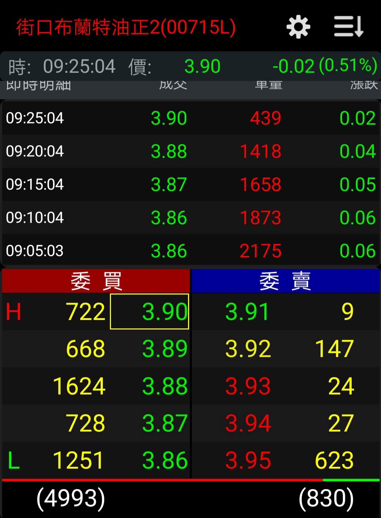Tap the total bid volume (4993)
Viewport: 381px width, 518px height.
(71, 498)
